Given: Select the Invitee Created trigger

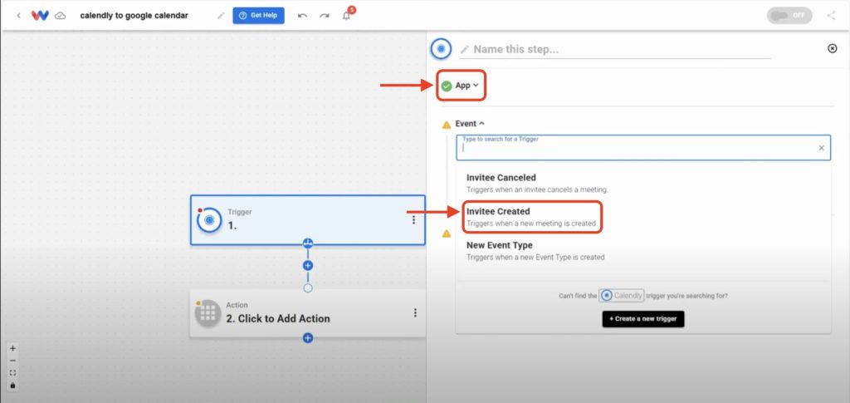Looking at the screenshot, I should click(643, 217).
